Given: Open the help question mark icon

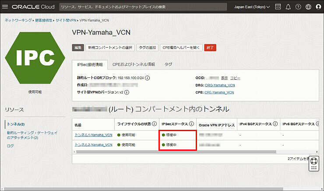Looking at the screenshot, I should 298,7.
